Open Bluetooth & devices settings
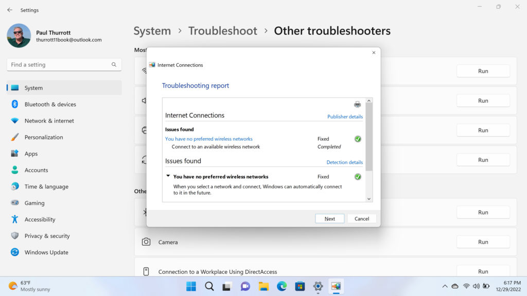Viewport: 527px width, 296px height. 50,104
